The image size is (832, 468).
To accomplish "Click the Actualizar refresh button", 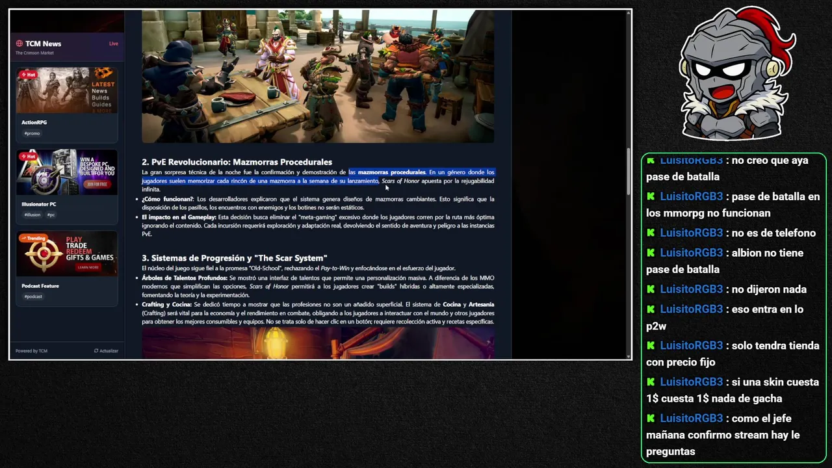I will point(106,351).
